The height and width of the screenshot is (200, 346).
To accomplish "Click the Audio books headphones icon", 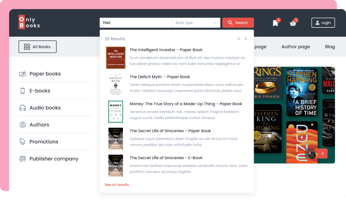I will pyautogui.click(x=22, y=108).
